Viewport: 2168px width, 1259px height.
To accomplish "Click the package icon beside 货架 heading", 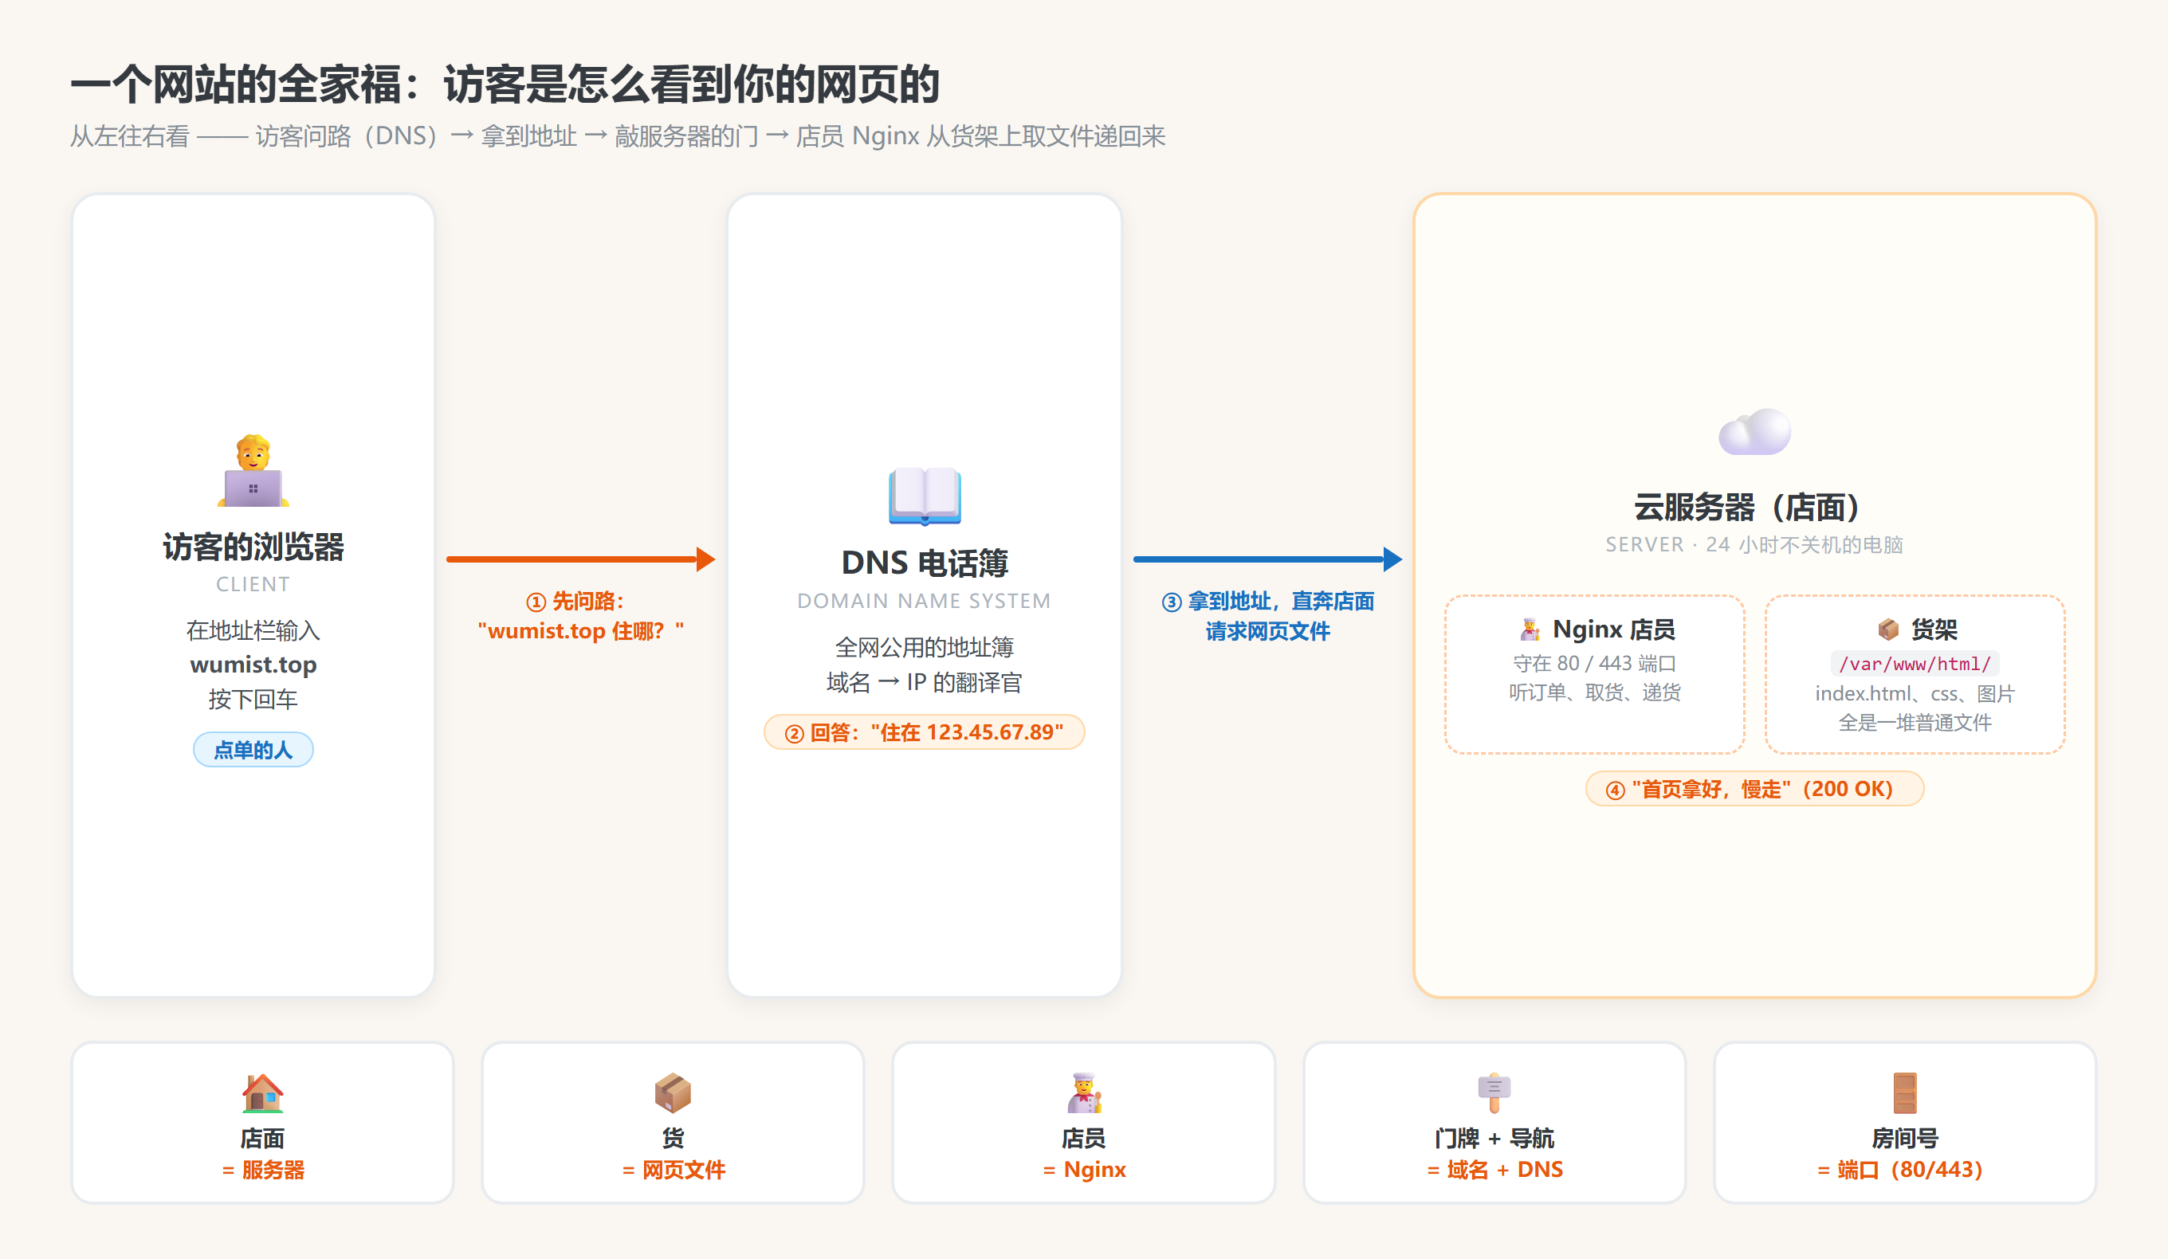I will click(1887, 629).
